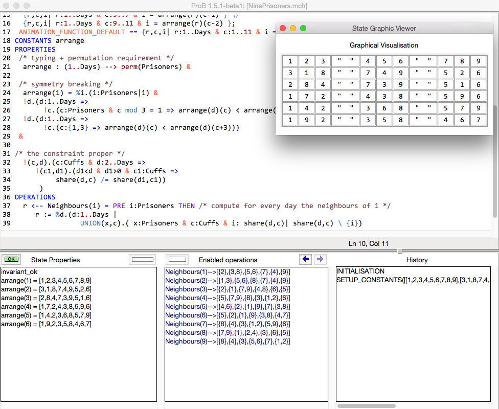Click the green OK invariant status indicator

[x=11, y=259]
